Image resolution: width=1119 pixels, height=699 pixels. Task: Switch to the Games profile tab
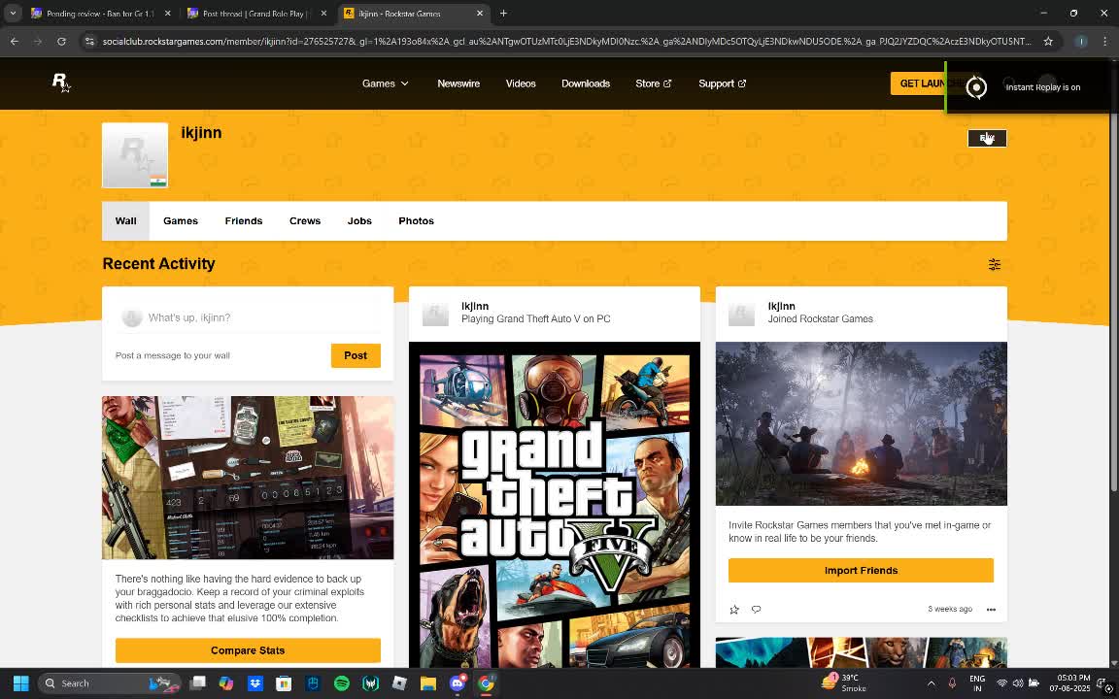coord(181,221)
